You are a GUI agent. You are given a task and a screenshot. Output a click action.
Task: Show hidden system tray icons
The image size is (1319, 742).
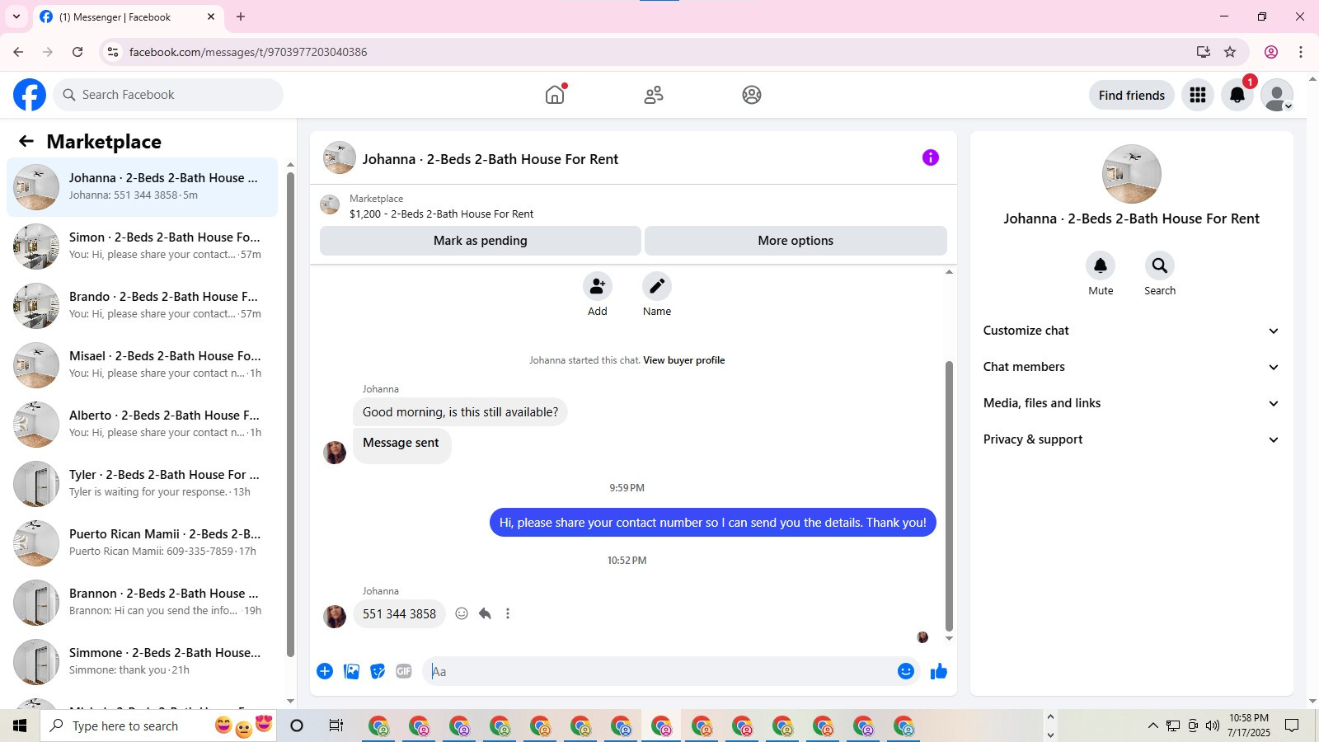pos(1152,726)
